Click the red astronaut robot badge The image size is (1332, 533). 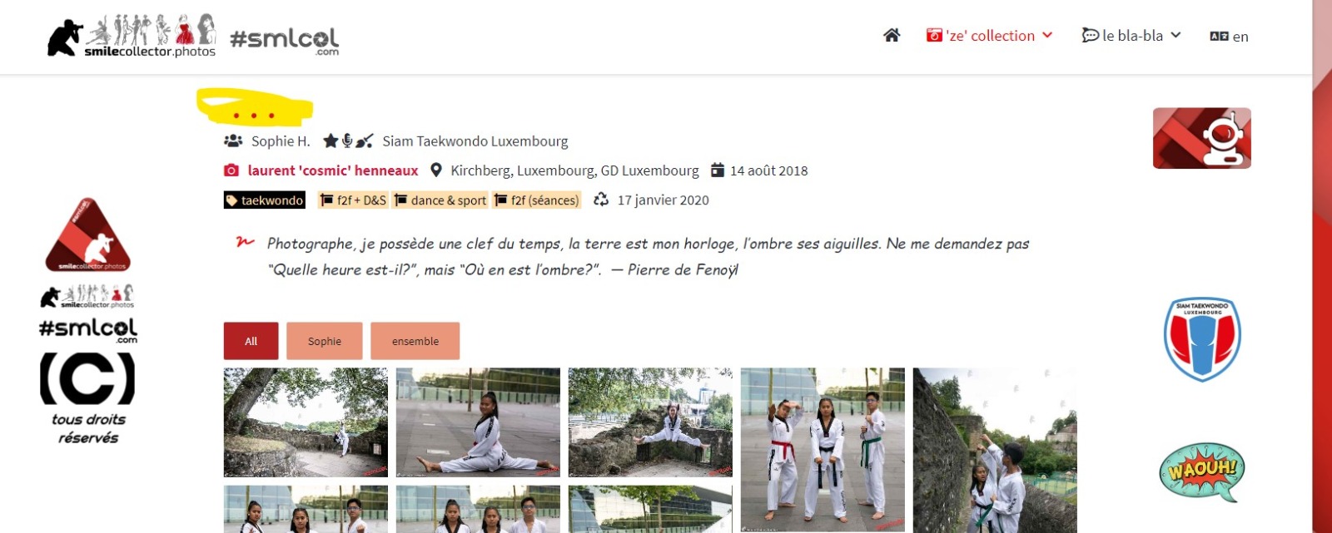tap(1201, 138)
